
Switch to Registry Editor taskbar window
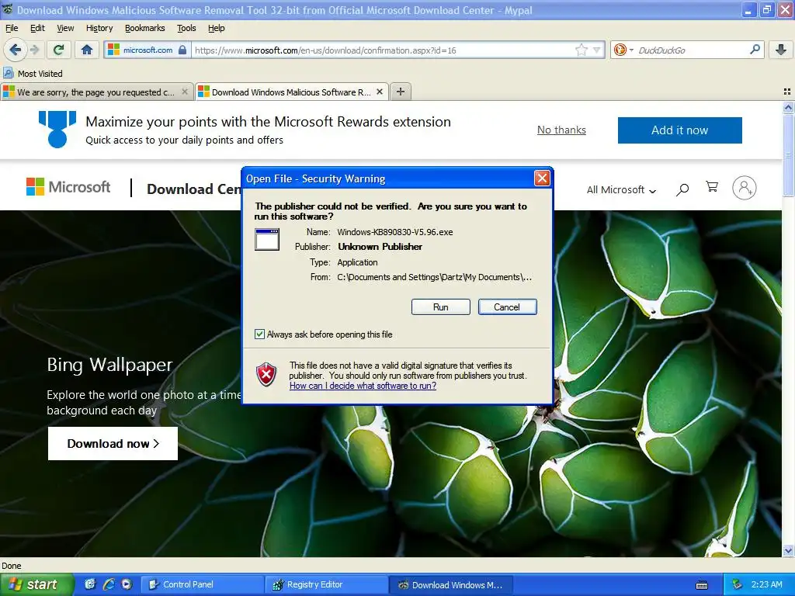(x=327, y=585)
